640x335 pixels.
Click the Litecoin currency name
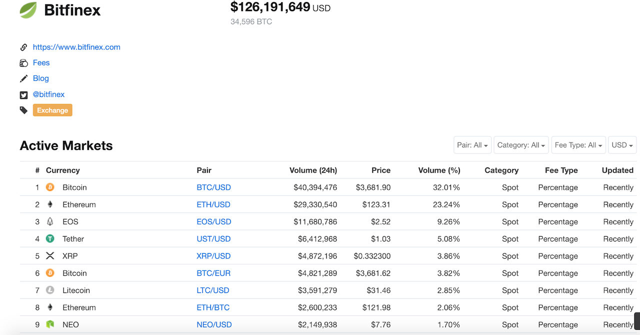[76, 290]
